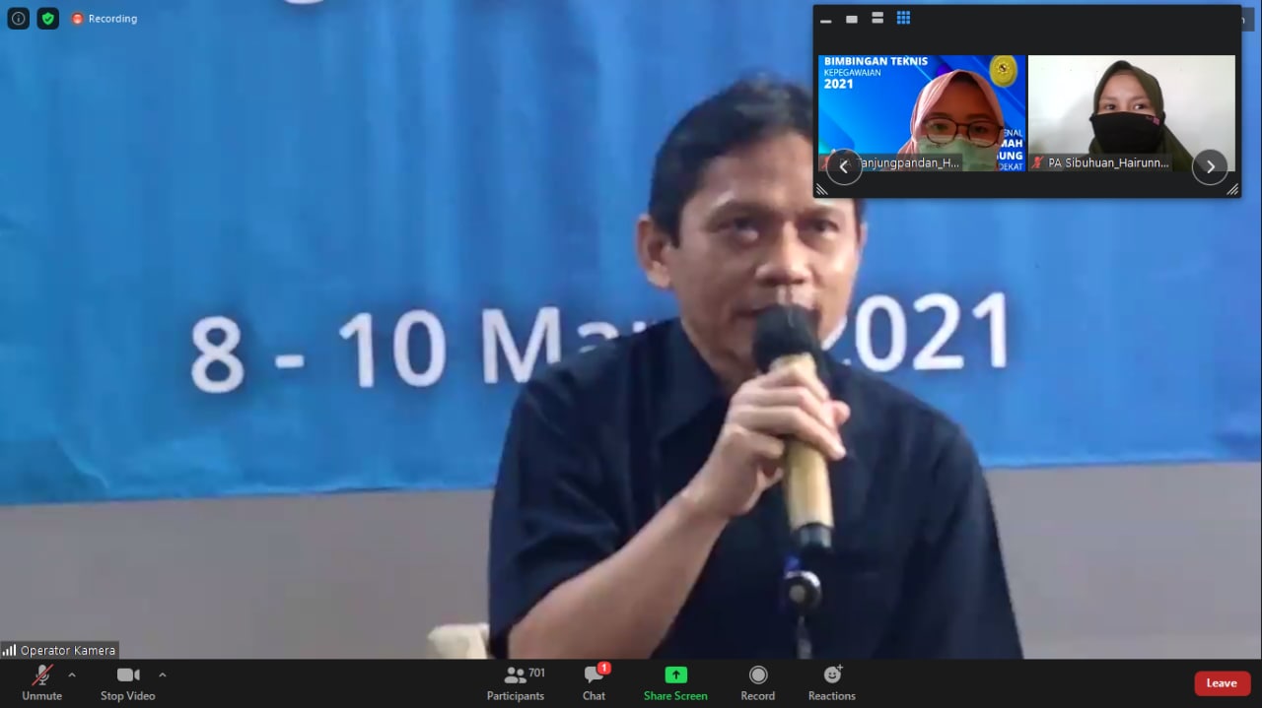Viewport: 1262px width, 708px height.
Task: Click the bottom-left resize grip of thumbnail panel
Action: [x=822, y=189]
